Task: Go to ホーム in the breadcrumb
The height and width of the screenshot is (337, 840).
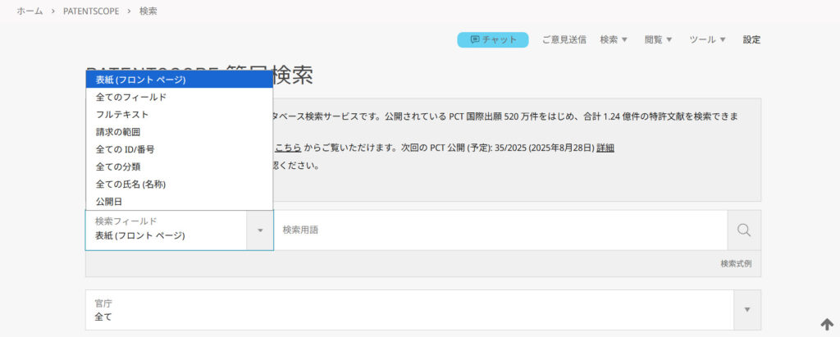Action: pos(30,11)
